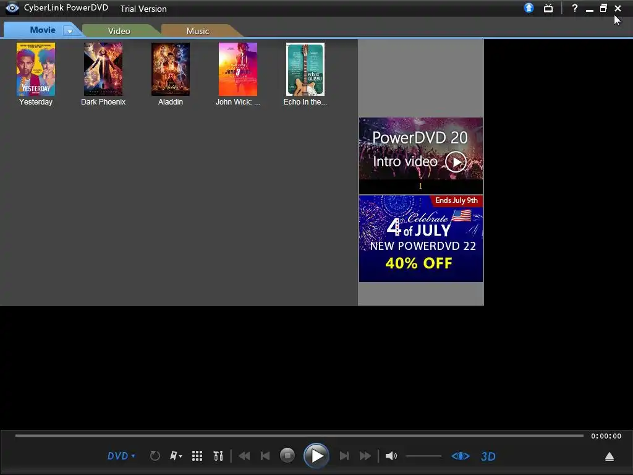The width and height of the screenshot is (633, 475).
Task: Open the 4th of July 40% OFF banner
Action: 420,239
